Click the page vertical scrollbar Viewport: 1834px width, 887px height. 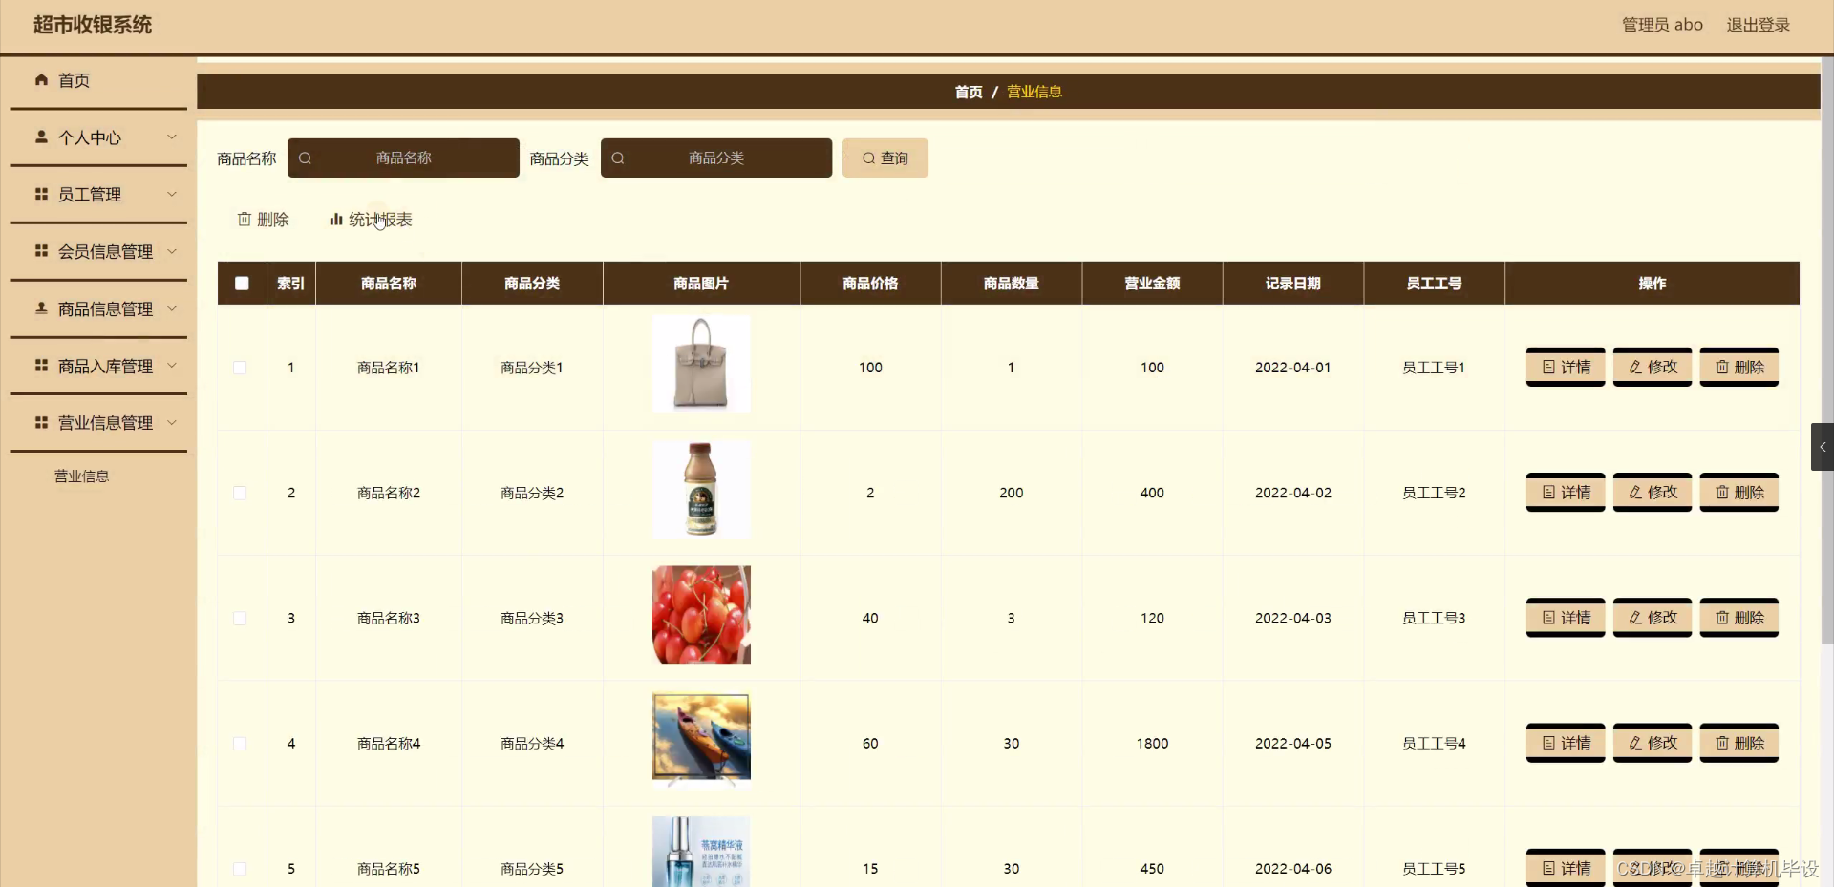(1826, 349)
